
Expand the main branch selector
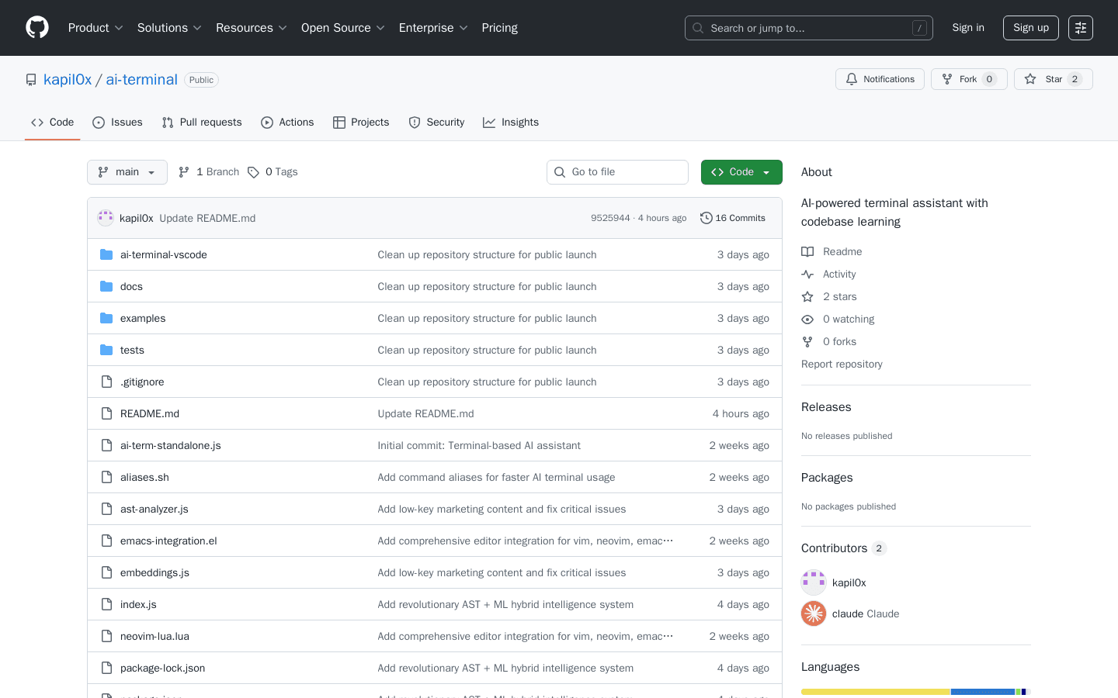[127, 171]
